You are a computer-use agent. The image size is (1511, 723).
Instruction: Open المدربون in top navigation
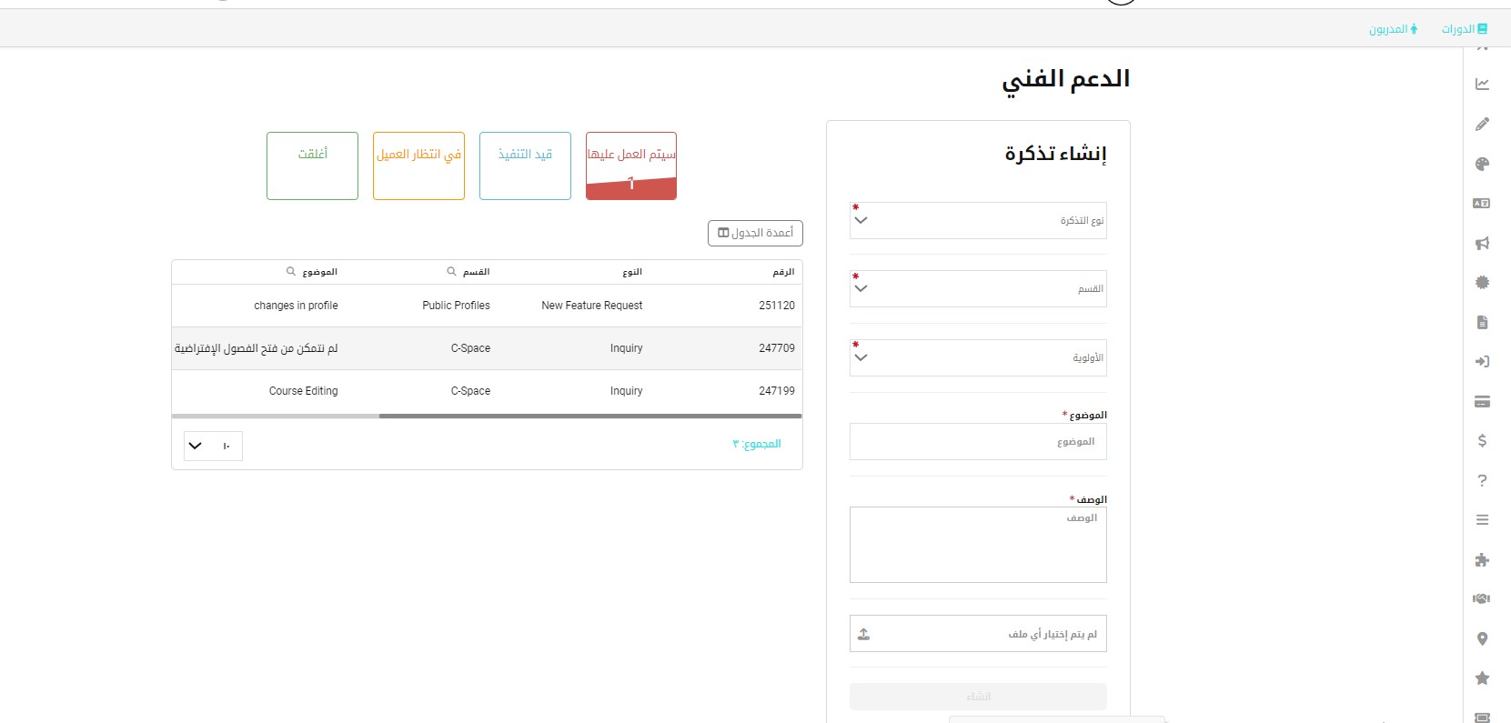point(1393,29)
